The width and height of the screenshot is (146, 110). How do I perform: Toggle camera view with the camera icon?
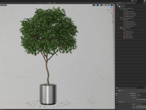click(113, 20)
